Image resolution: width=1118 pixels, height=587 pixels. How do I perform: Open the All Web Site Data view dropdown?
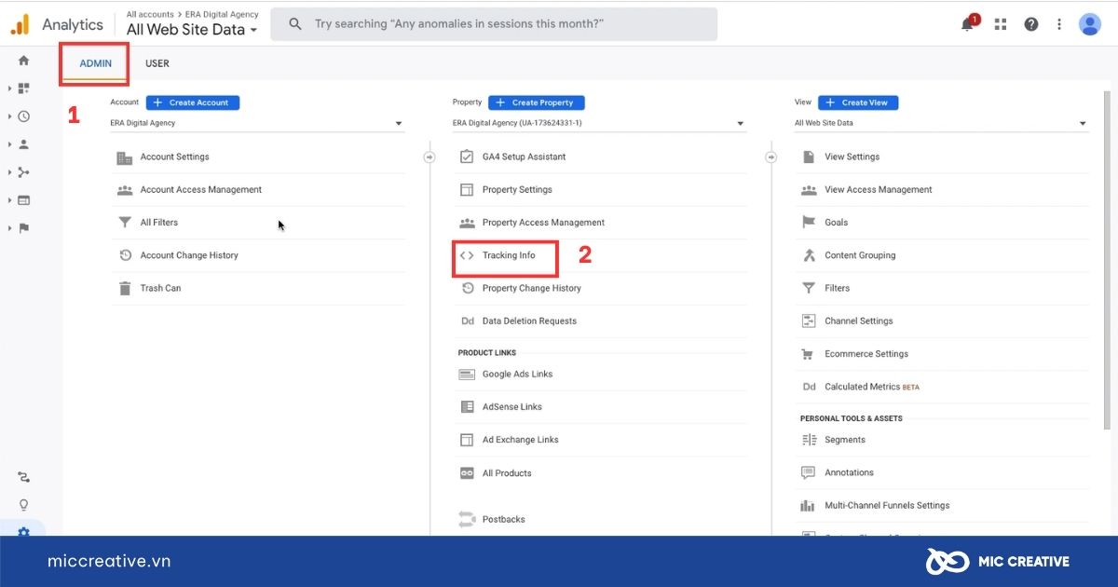(x=941, y=123)
